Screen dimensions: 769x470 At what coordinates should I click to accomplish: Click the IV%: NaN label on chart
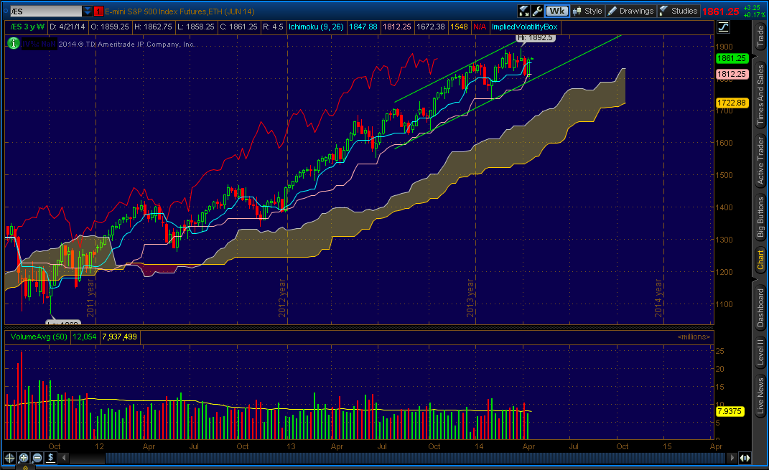[x=39, y=44]
